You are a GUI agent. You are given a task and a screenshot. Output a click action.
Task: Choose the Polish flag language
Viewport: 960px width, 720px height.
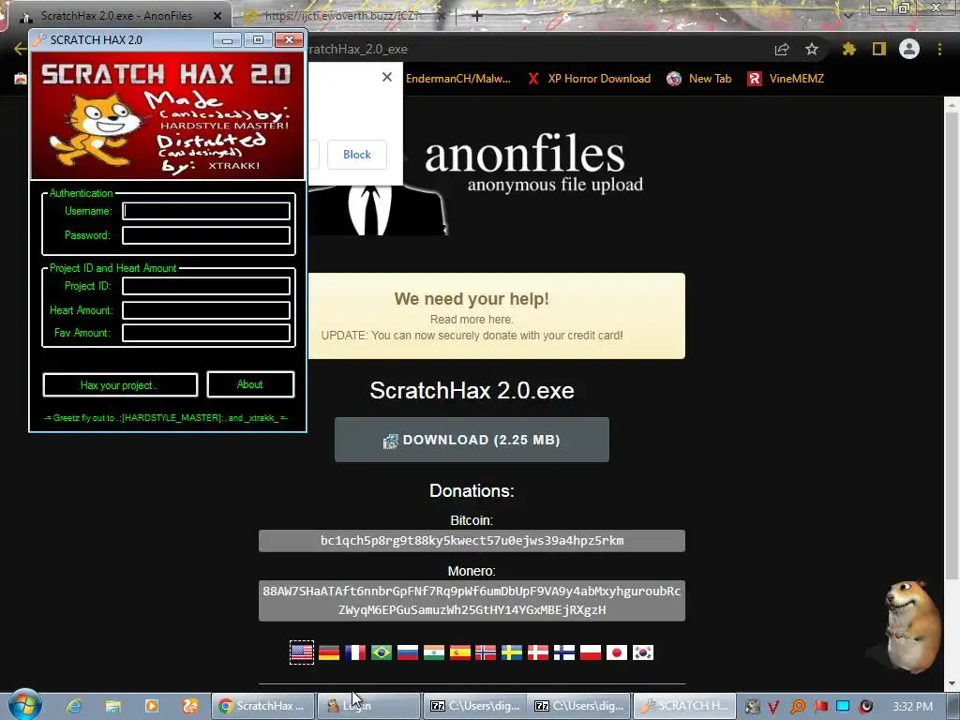point(591,652)
